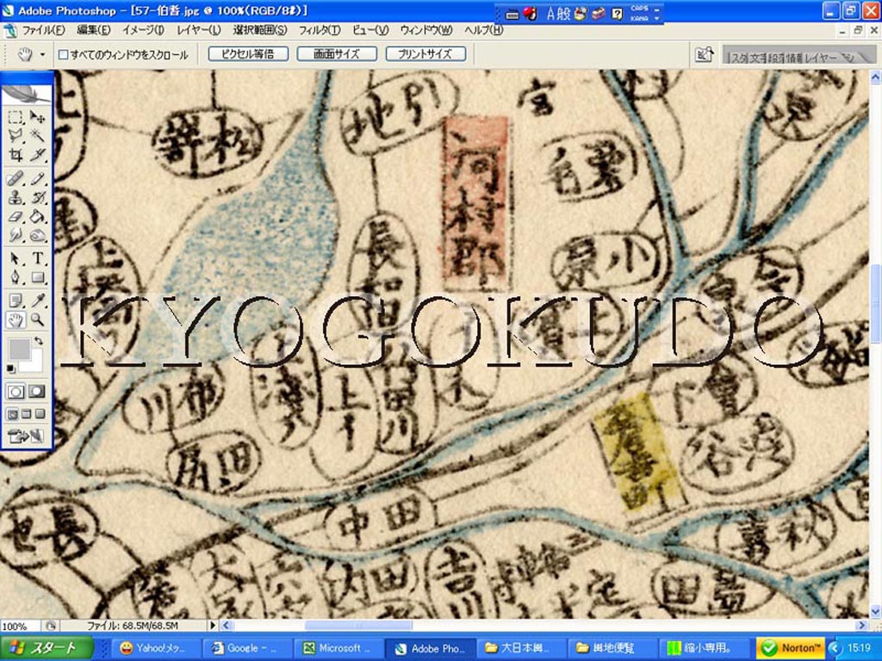This screenshot has width=882, height=661.
Task: Click the right arrow of the horizontal scrollbar
Action: pos(861,625)
